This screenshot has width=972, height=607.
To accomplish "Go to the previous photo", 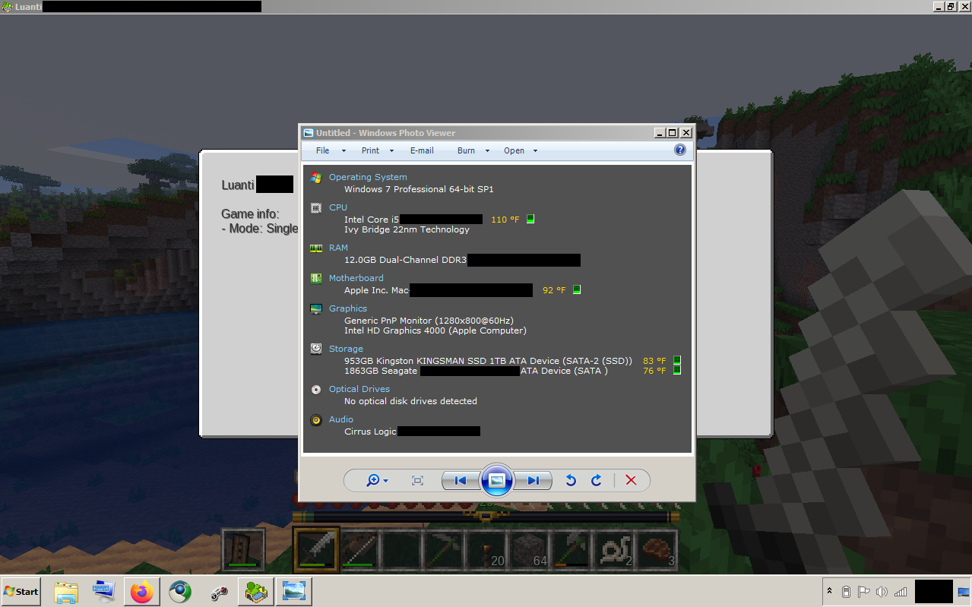I will point(461,480).
